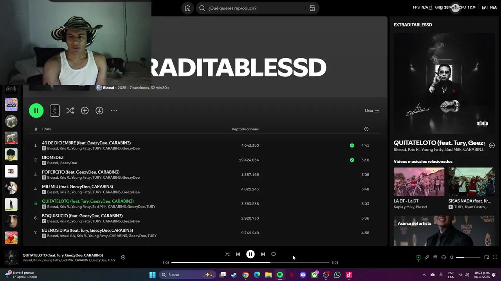The width and height of the screenshot is (501, 281).
Task: Toggle the repeat button
Action: tap(274, 254)
